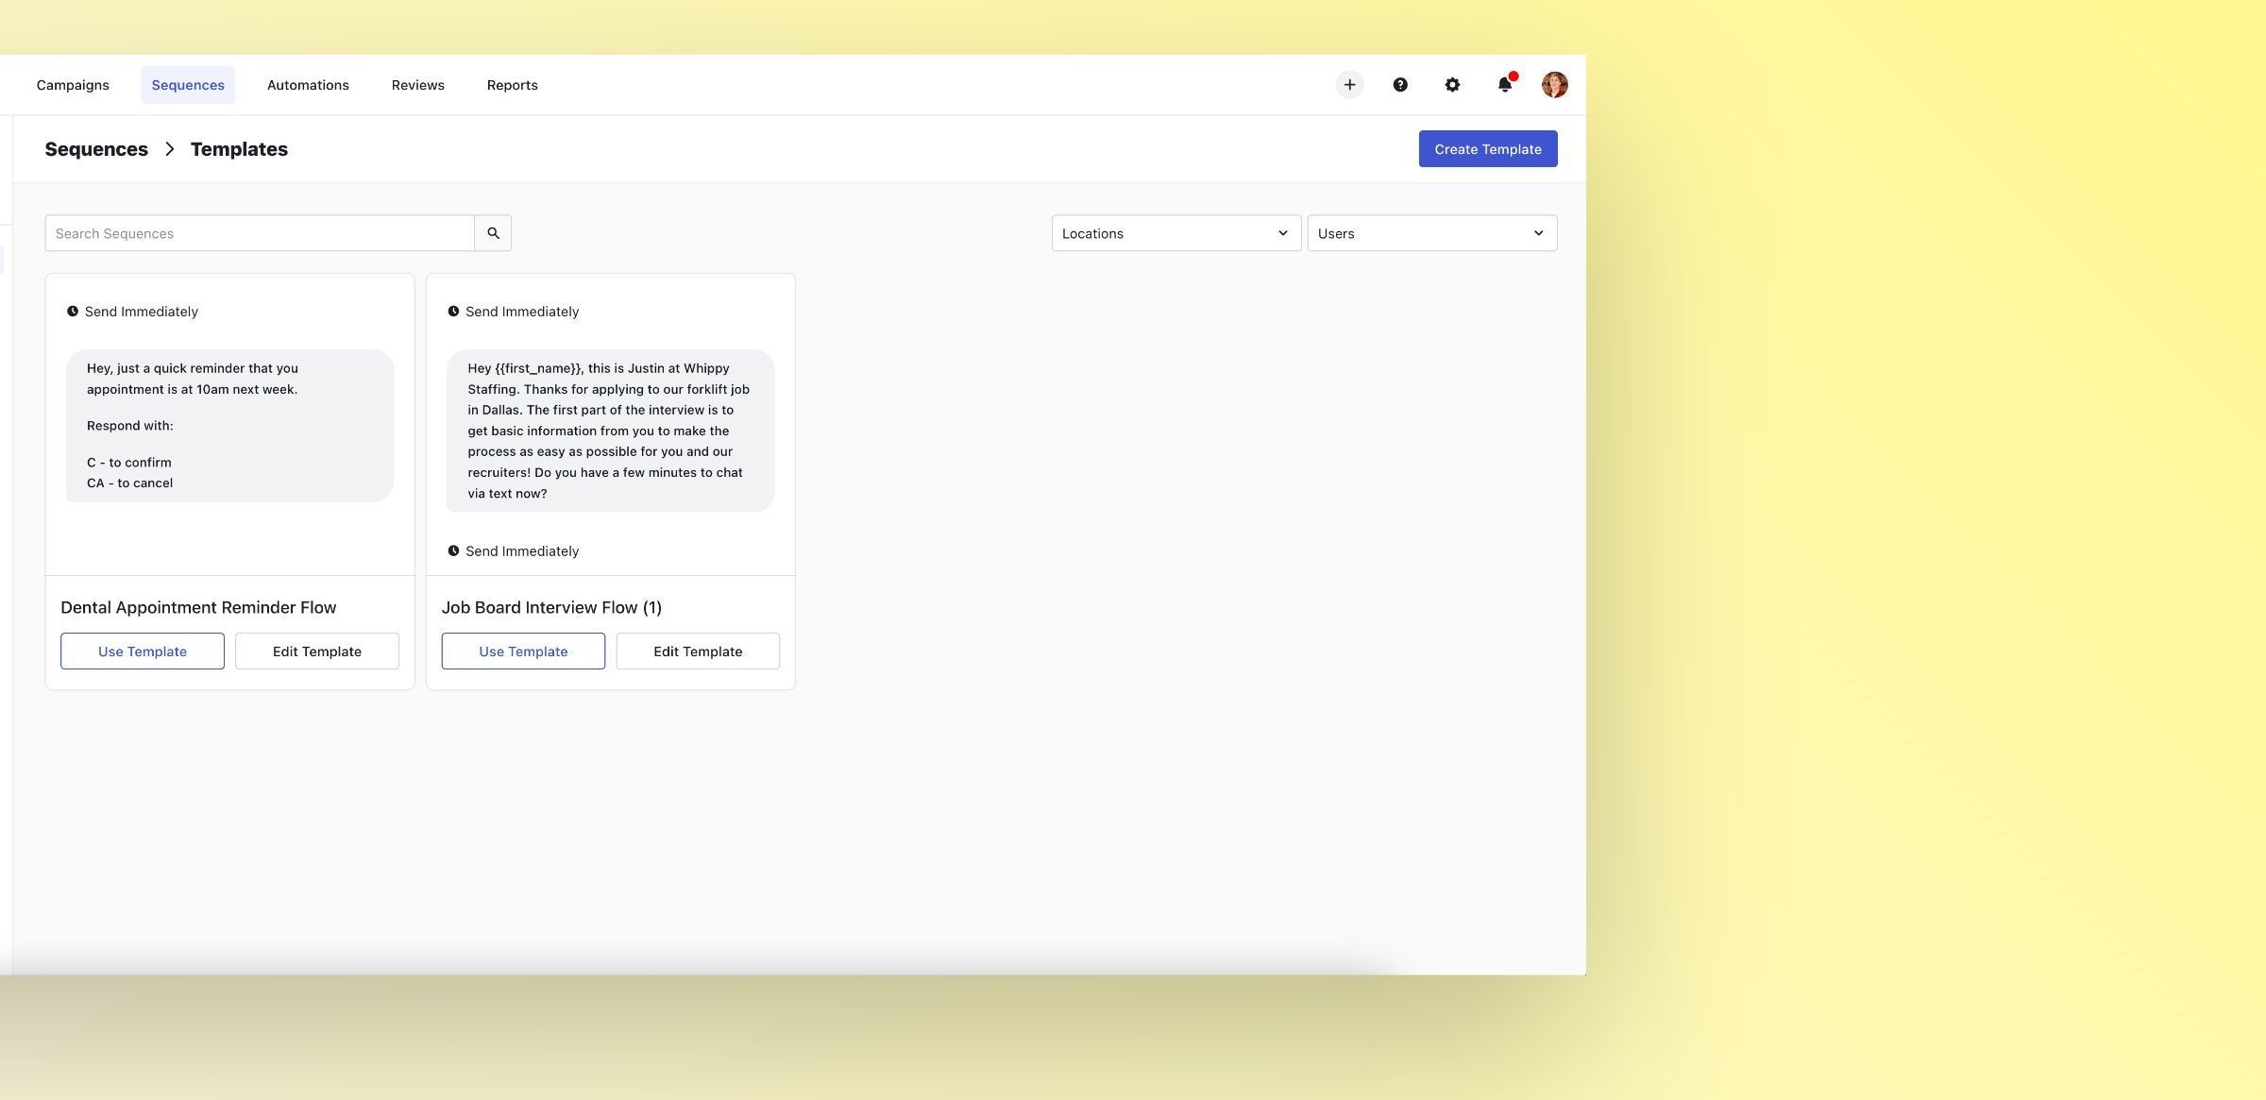The width and height of the screenshot is (2266, 1100).
Task: Open the Locations dropdown filter
Action: (x=1175, y=232)
